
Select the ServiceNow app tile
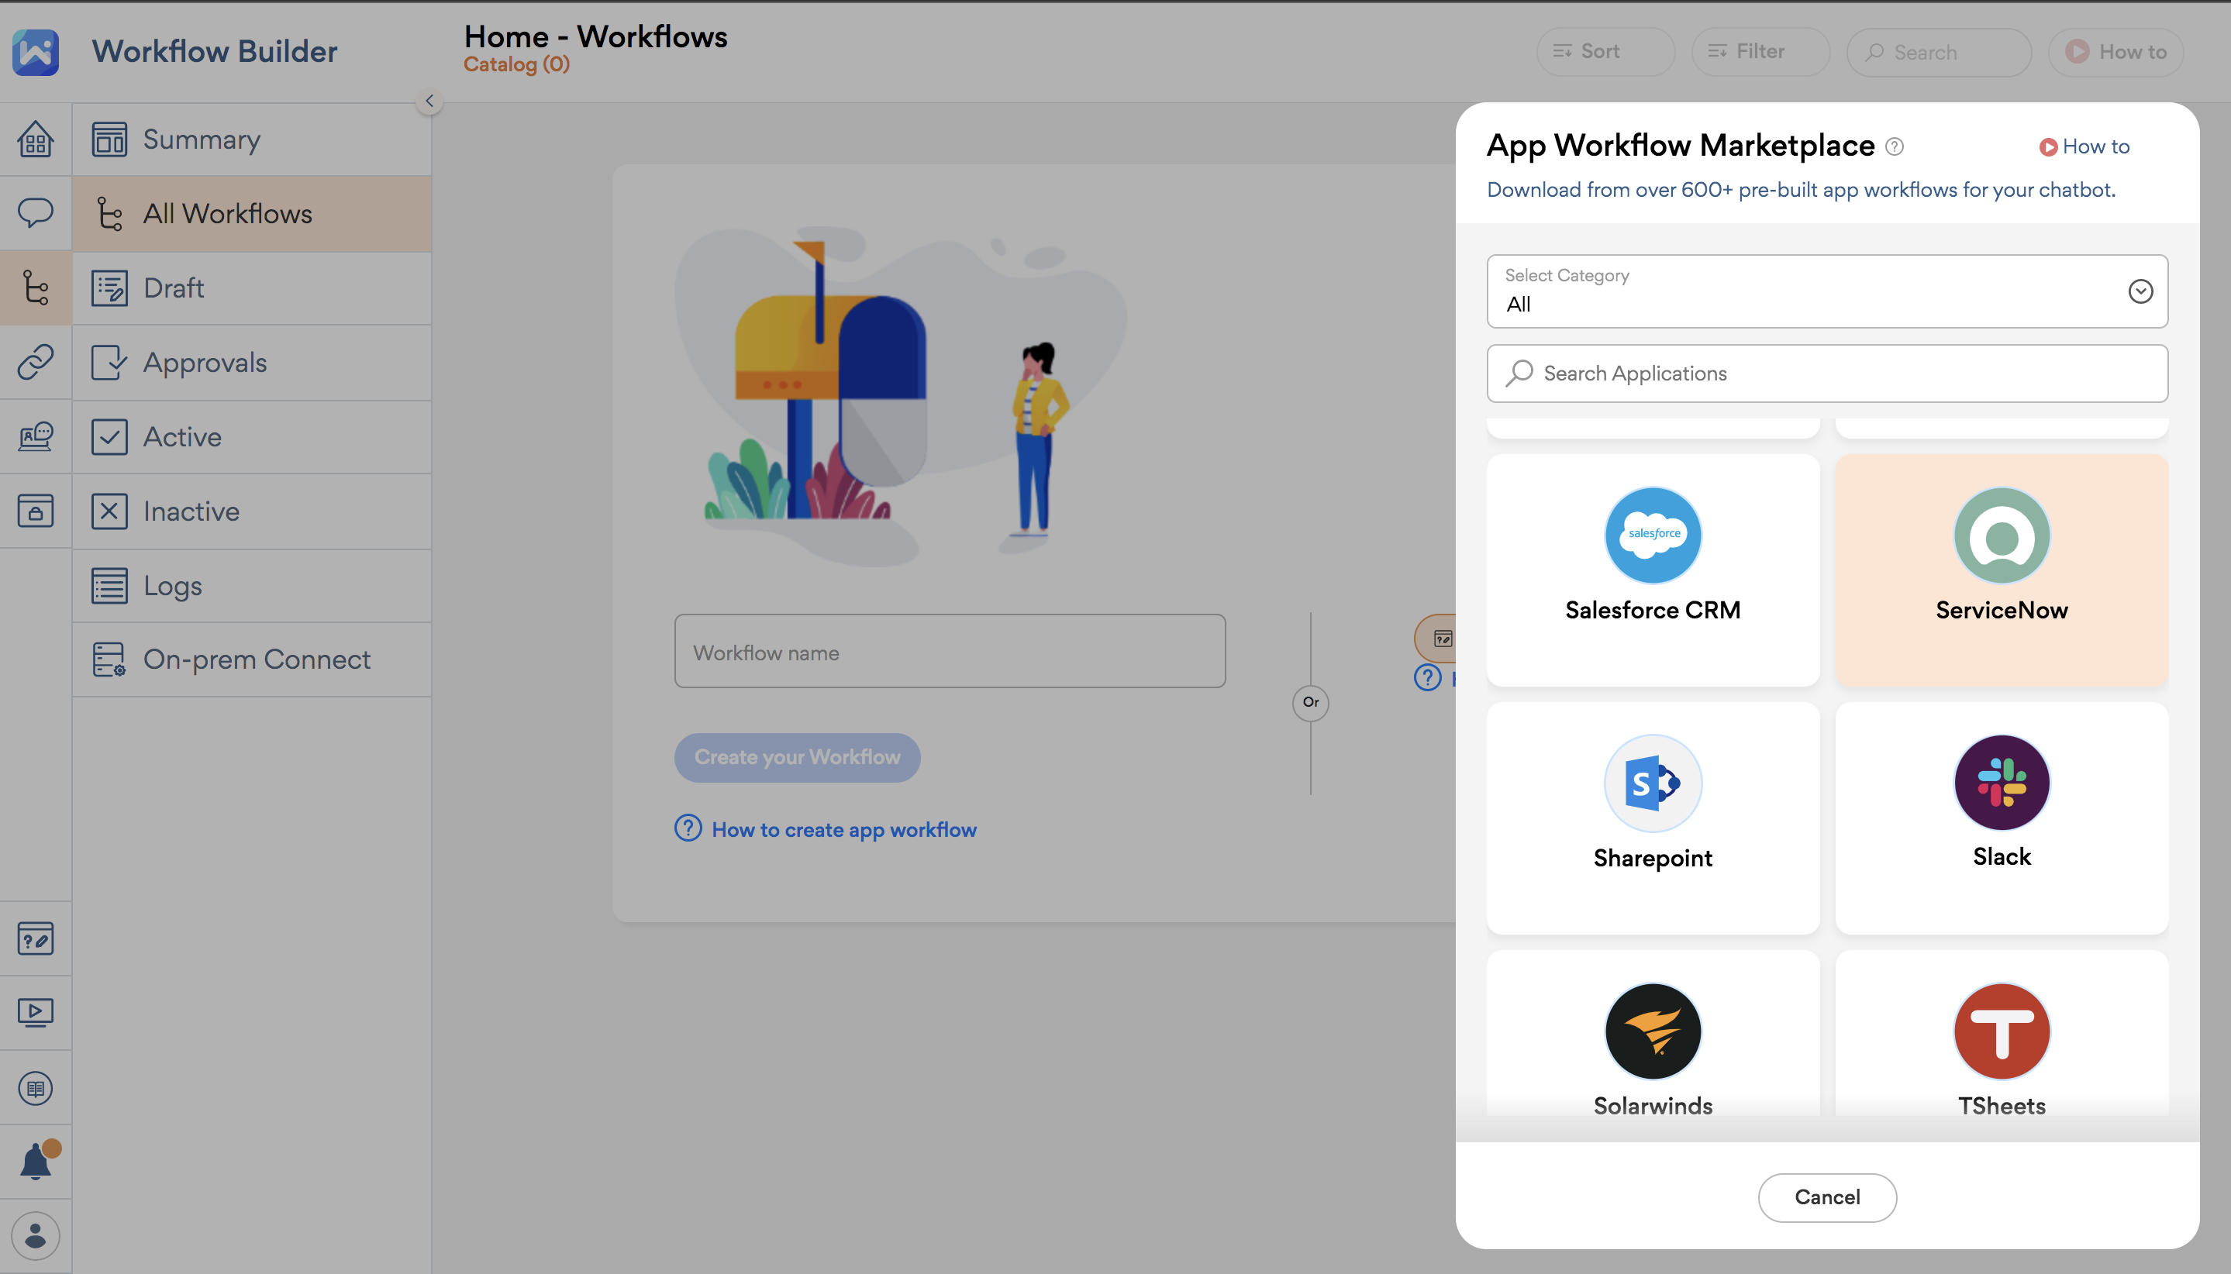click(x=2001, y=569)
